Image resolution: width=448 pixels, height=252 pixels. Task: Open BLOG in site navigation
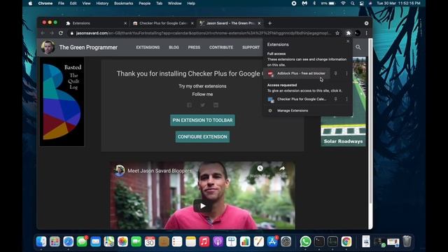(174, 48)
